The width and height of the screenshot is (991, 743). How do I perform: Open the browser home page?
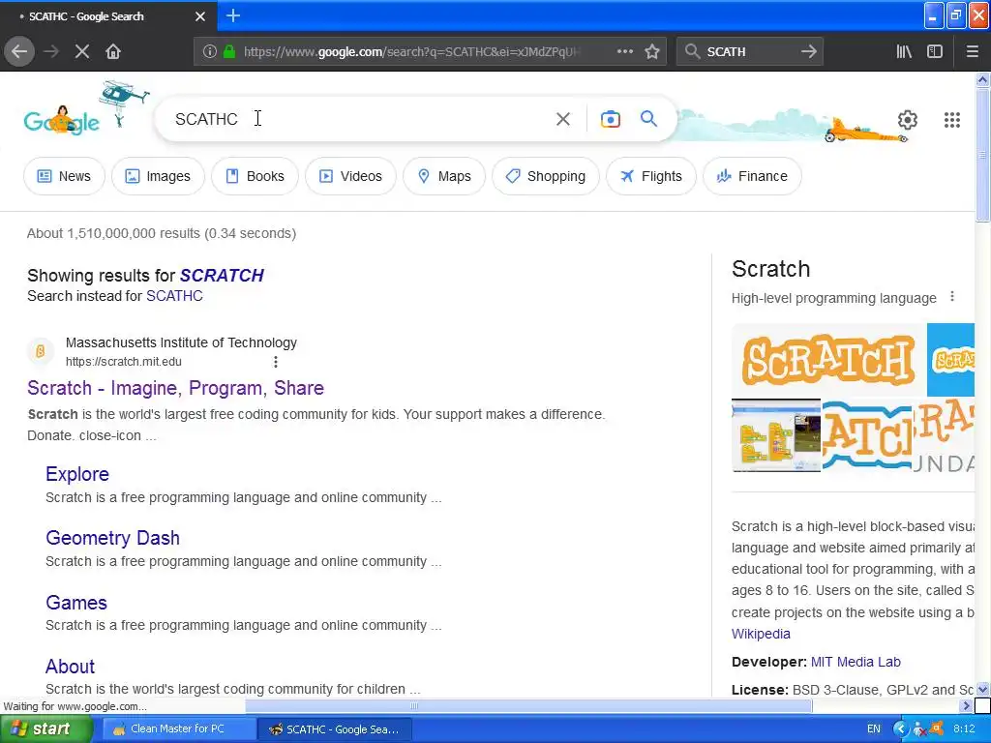coord(113,51)
